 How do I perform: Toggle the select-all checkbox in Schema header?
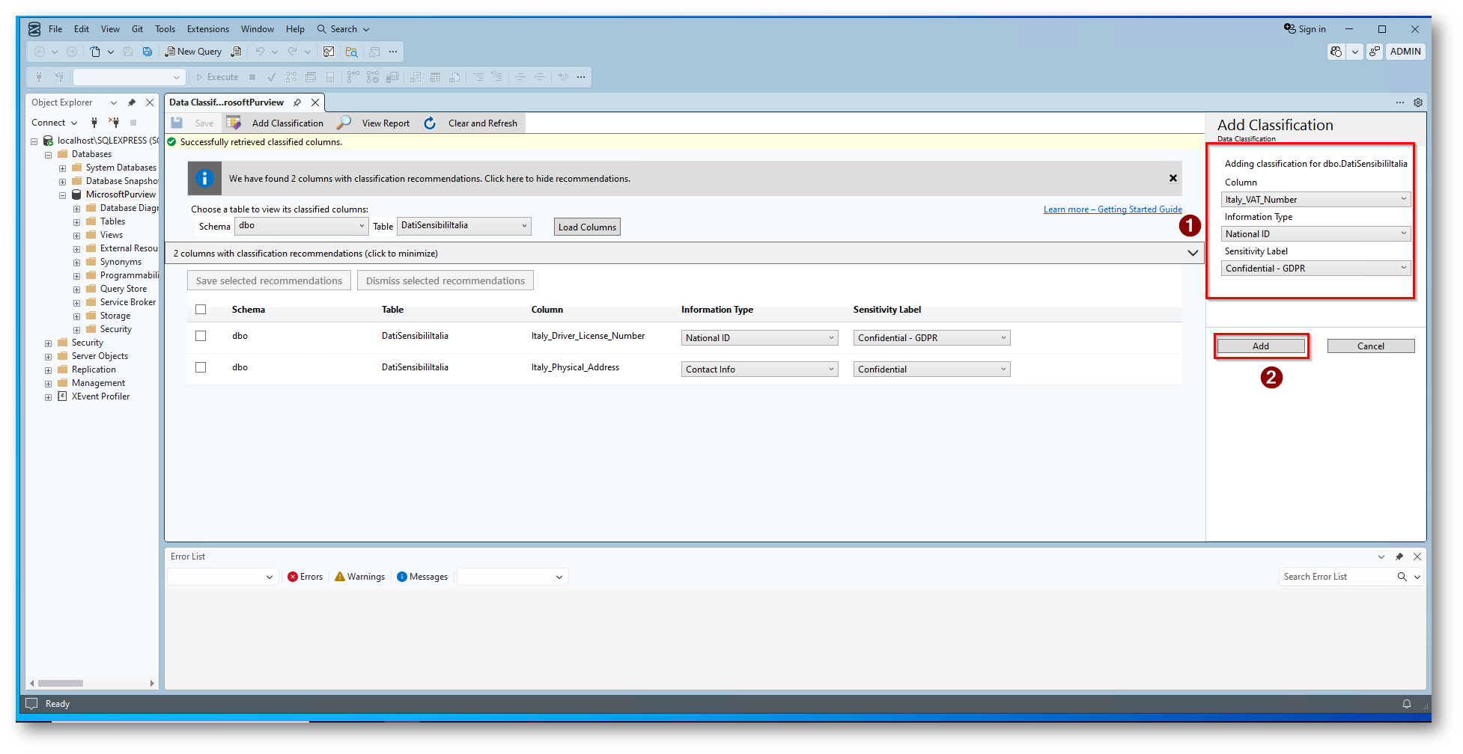(x=201, y=310)
